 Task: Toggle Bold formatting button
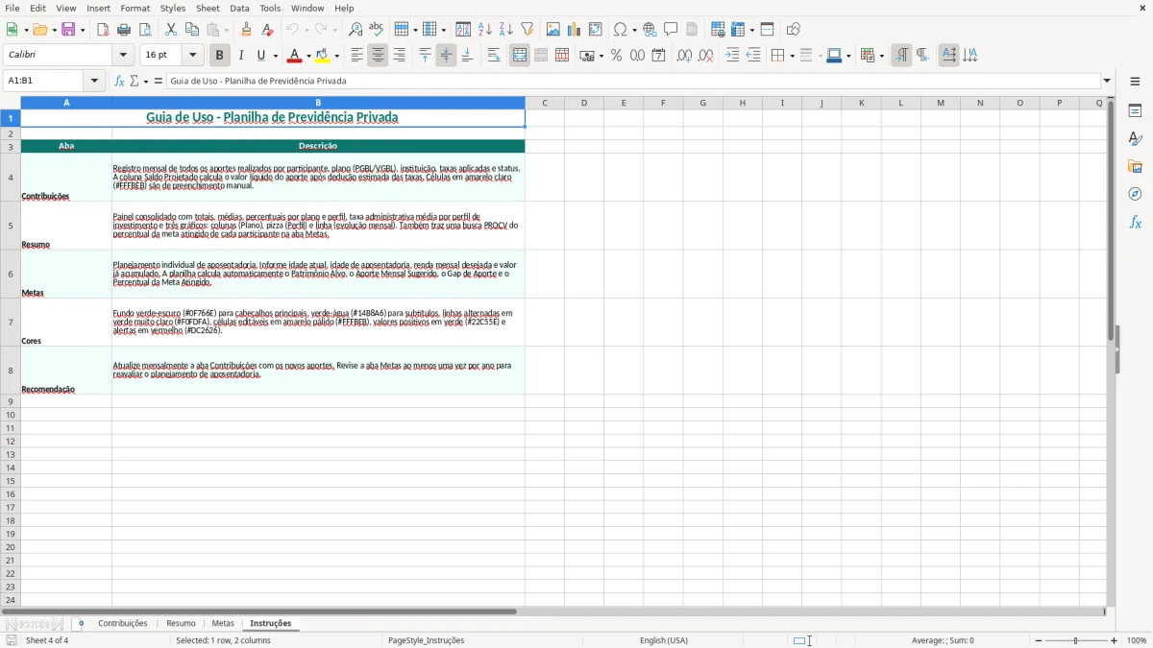point(219,56)
